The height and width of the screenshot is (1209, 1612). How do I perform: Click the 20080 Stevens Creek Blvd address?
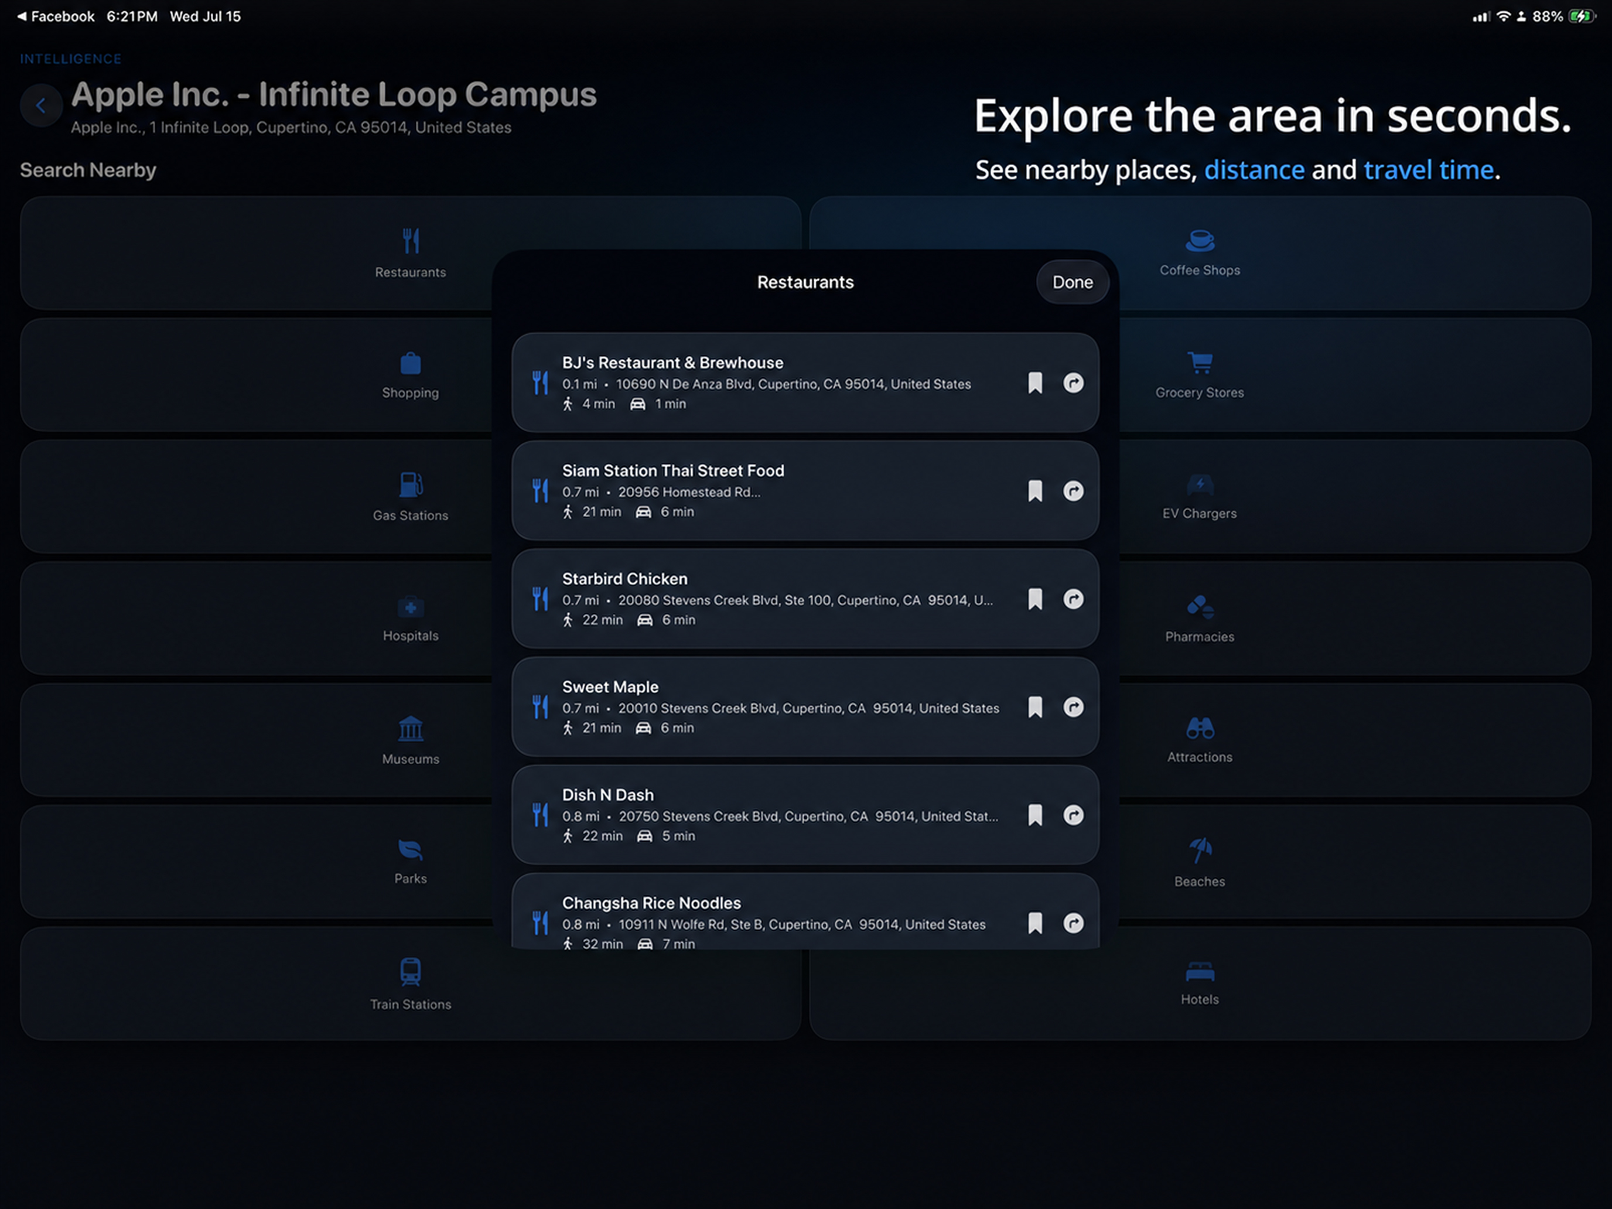tap(805, 600)
